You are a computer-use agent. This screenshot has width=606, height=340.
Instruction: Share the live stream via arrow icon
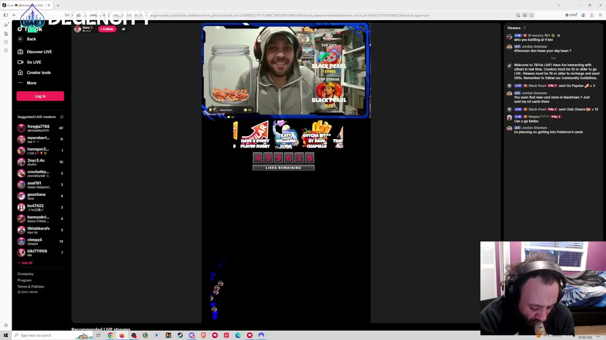(123, 29)
